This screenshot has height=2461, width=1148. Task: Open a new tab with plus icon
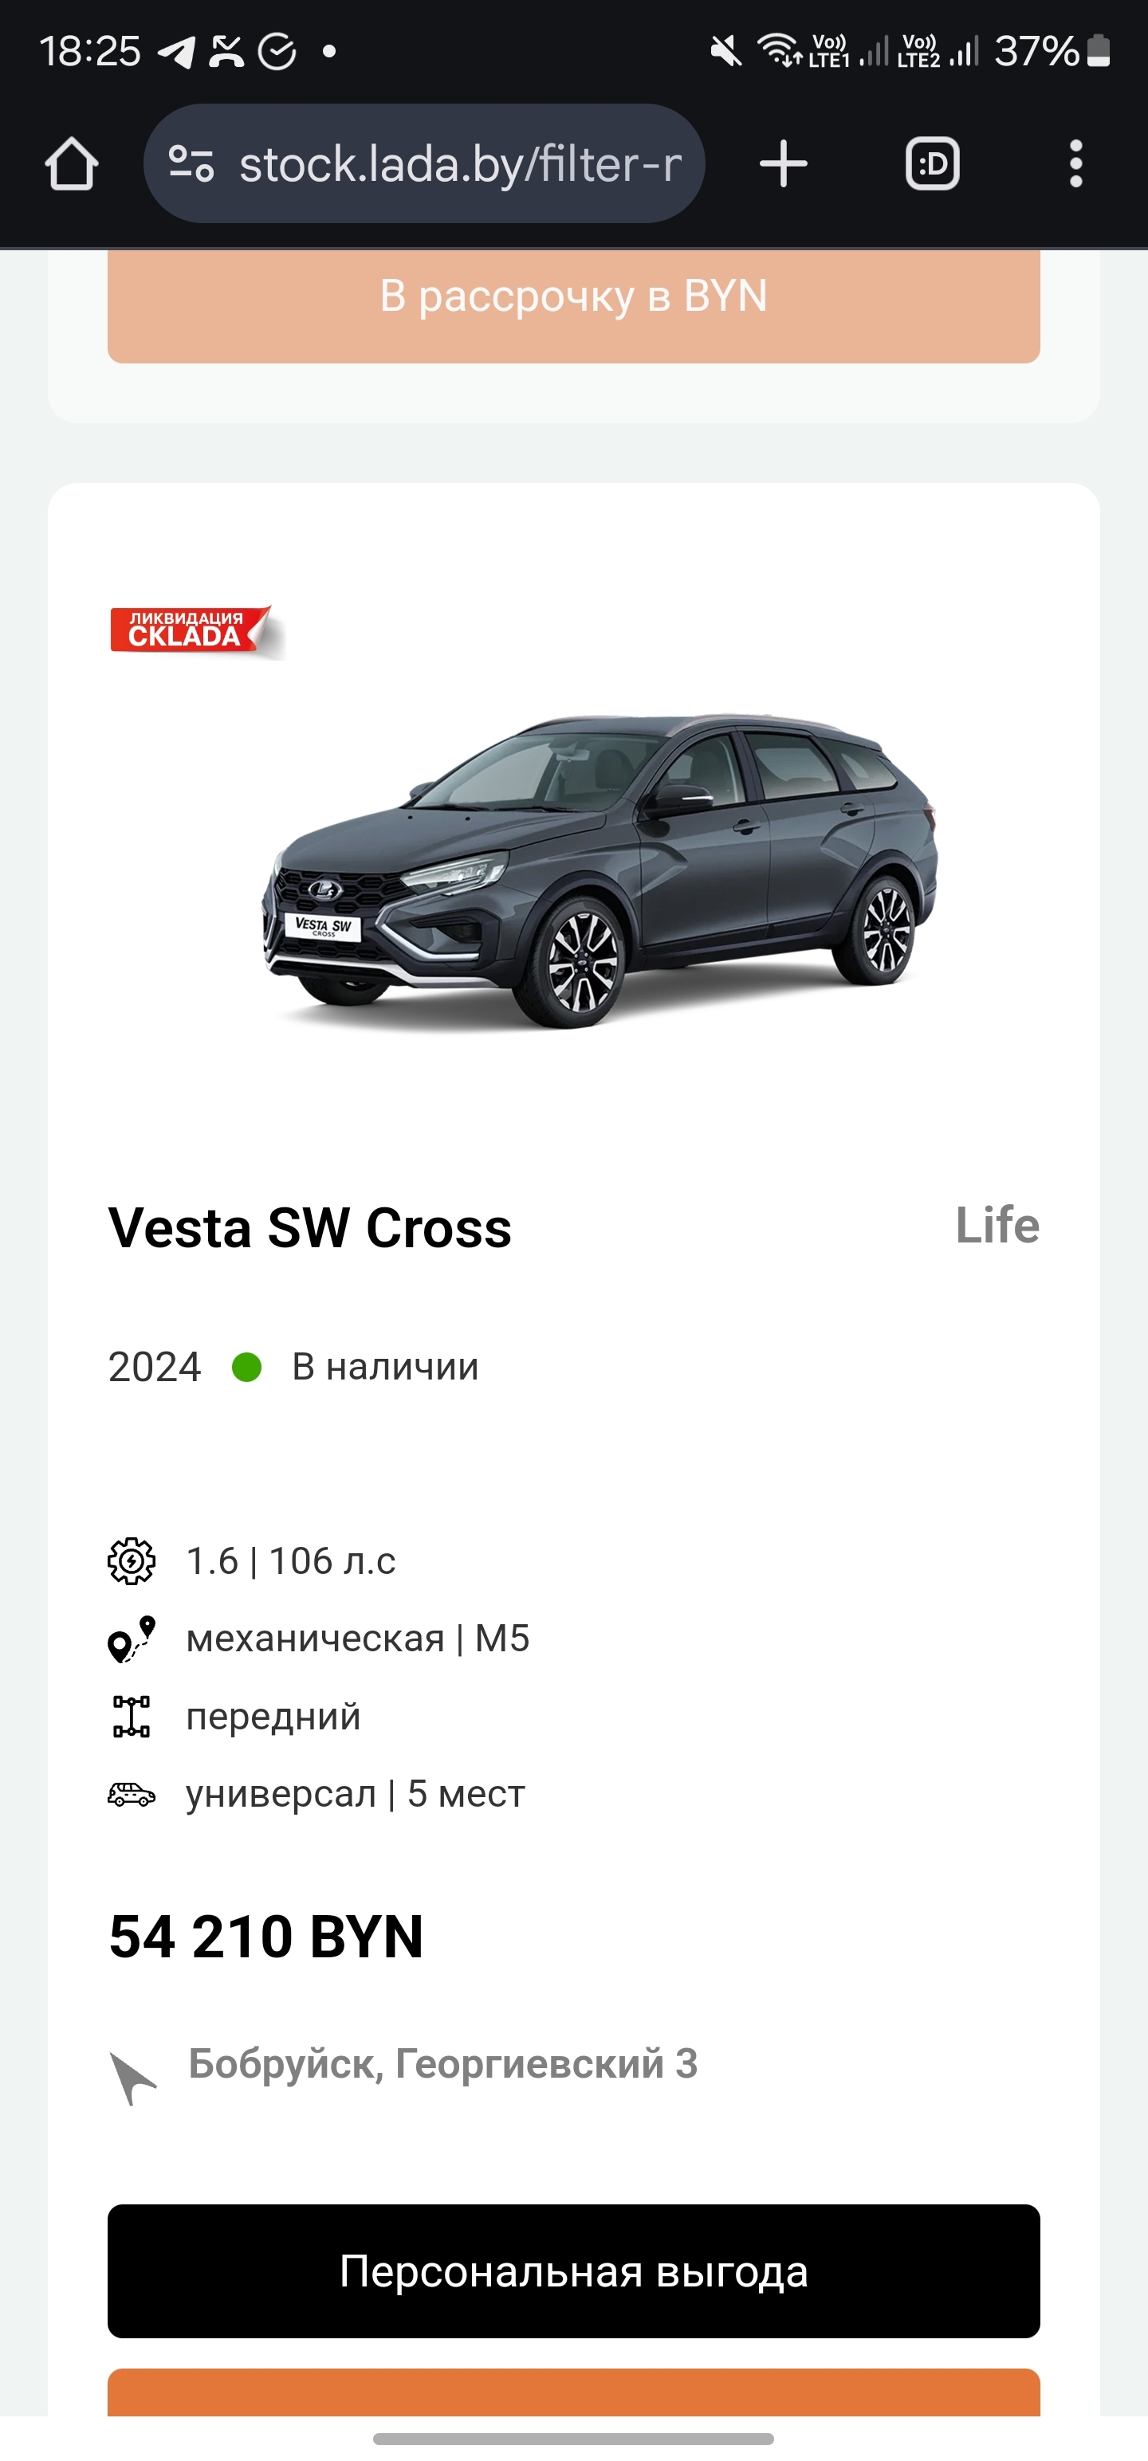point(783,164)
